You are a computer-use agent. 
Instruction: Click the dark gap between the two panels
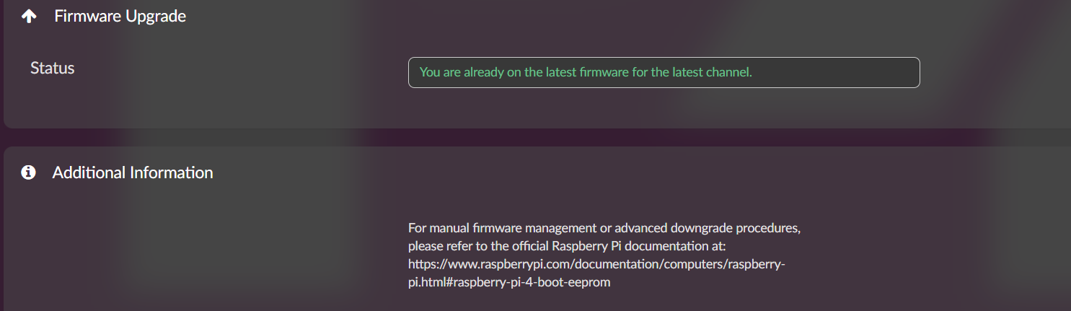click(x=535, y=137)
